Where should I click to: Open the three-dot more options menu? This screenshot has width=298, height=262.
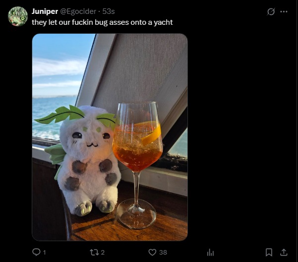(284, 11)
